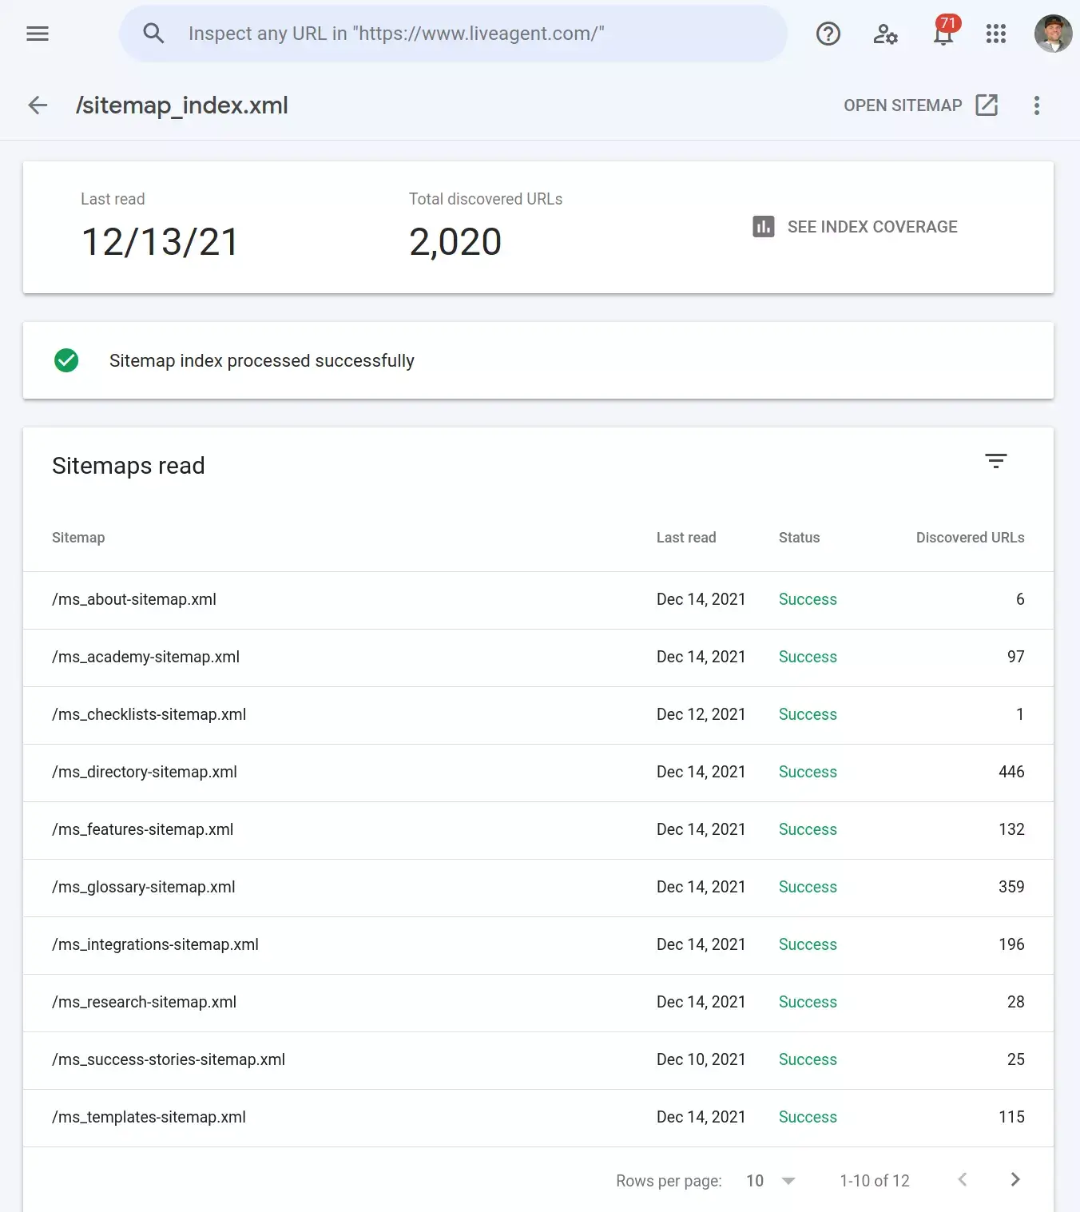Screen dimensions: 1080x1212
Task: Click the Sitemaps read panel heading
Action: click(129, 465)
